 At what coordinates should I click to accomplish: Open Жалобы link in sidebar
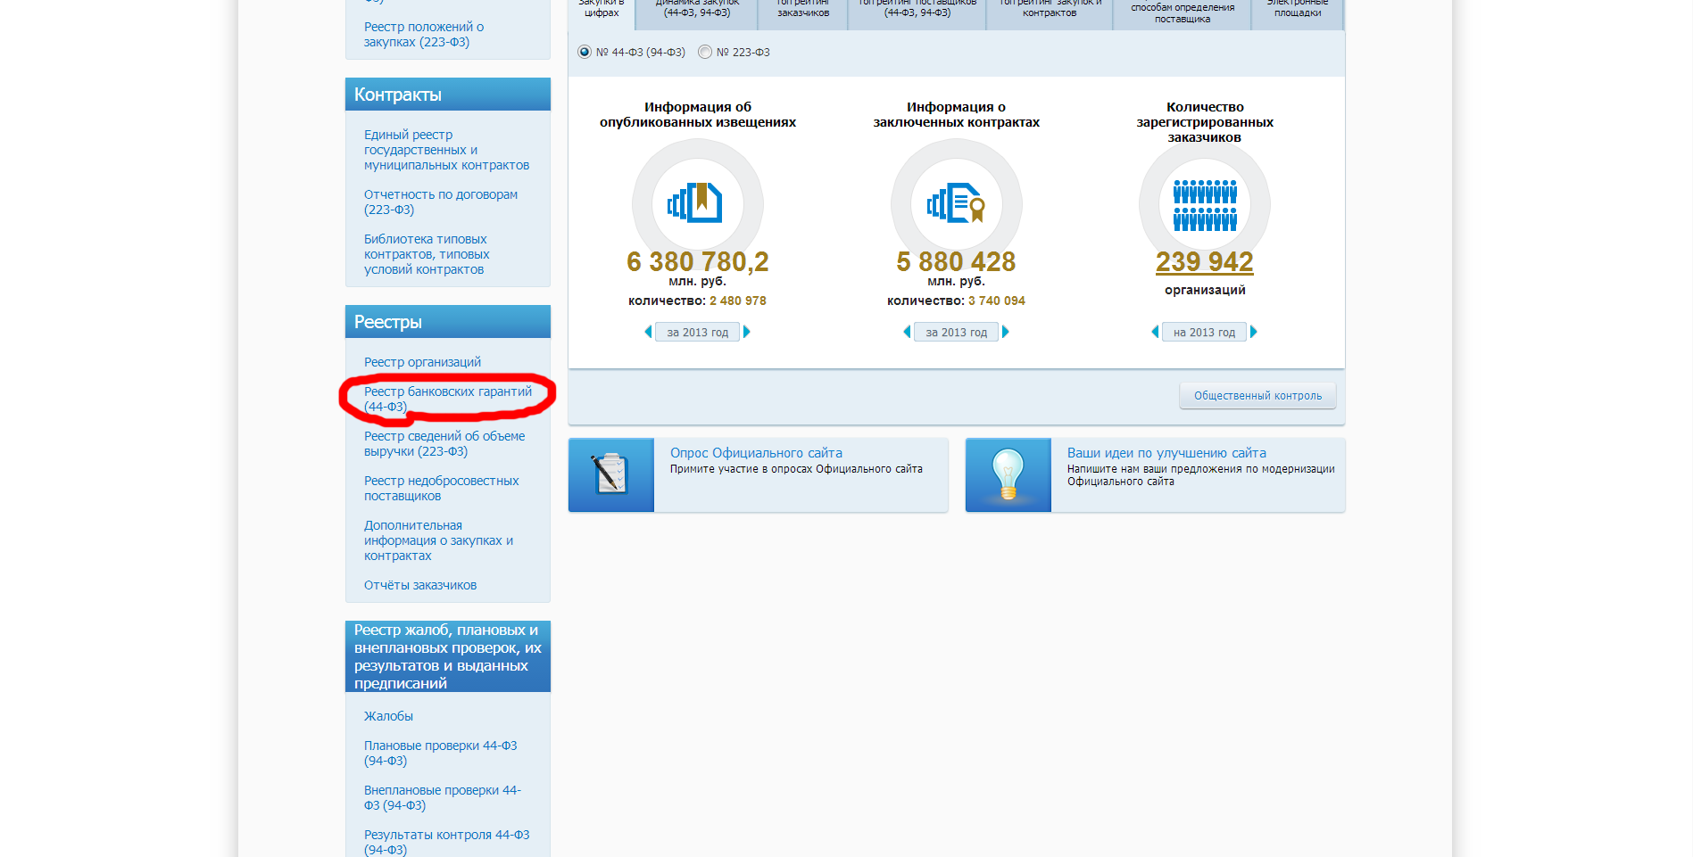388,716
